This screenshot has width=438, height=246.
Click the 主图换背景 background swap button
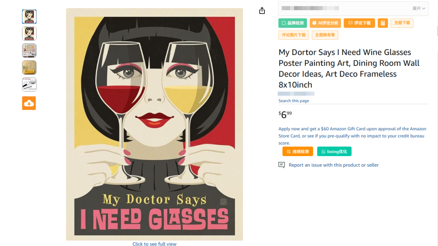click(325, 35)
